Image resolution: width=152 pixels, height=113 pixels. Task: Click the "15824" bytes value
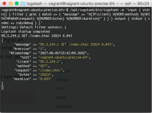point(45,75)
